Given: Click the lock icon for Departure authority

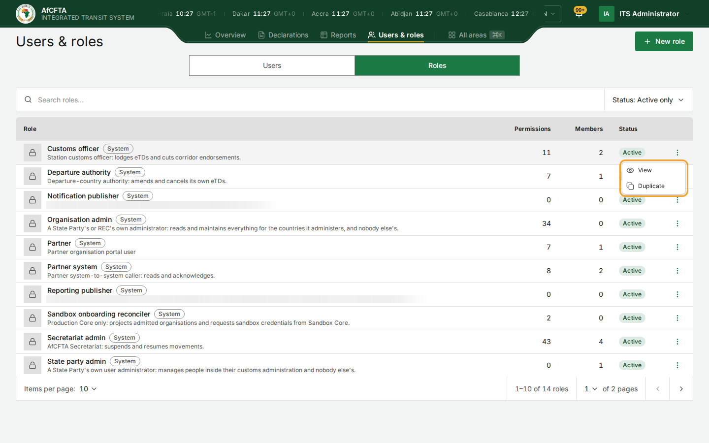Looking at the screenshot, I should click(32, 176).
